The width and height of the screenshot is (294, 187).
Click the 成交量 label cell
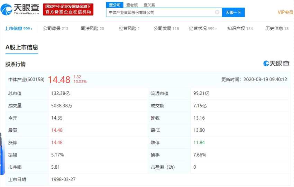pos(27,106)
